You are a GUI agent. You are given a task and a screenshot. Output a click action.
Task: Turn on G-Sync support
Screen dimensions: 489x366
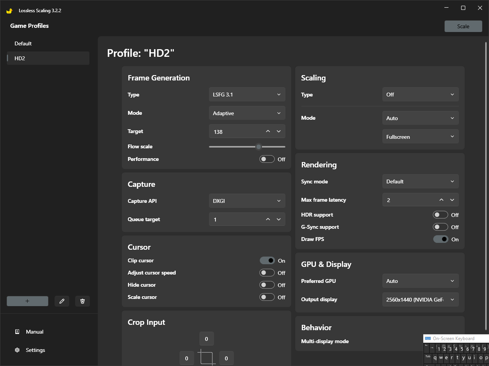coord(440,227)
